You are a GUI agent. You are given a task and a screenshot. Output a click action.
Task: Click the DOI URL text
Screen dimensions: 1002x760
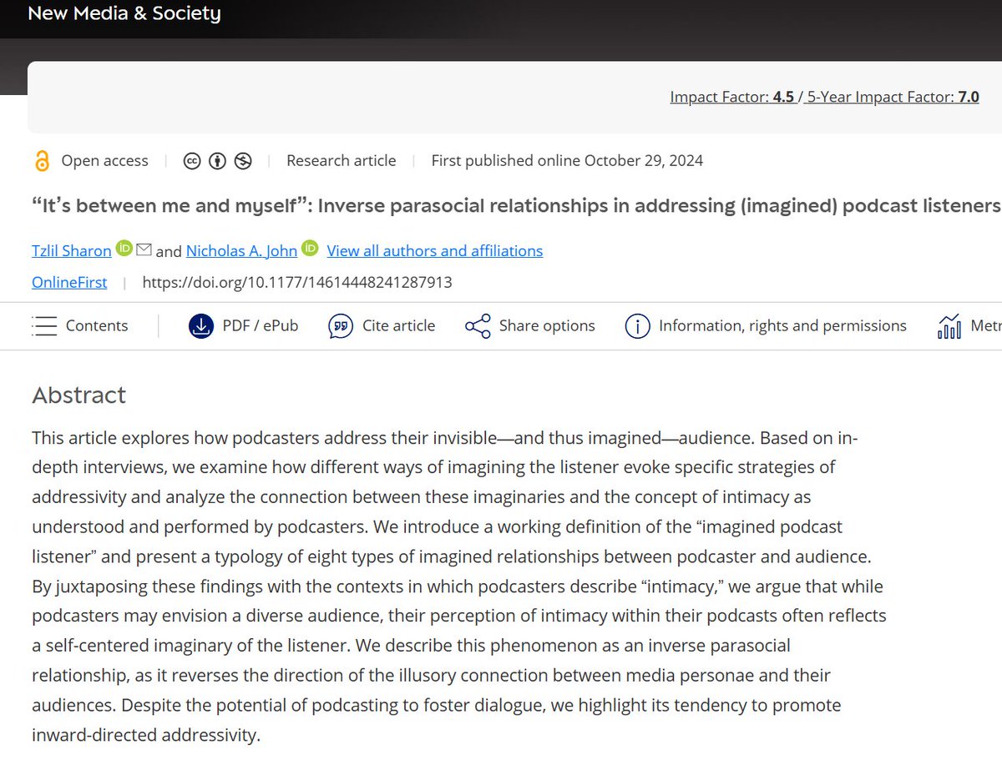(297, 282)
